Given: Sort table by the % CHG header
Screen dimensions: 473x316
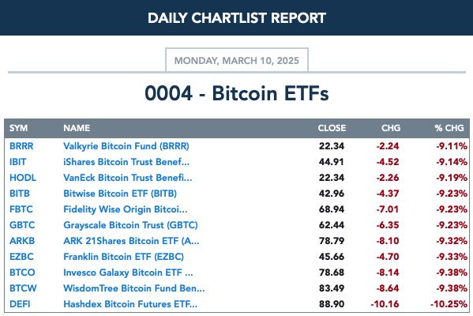Looking at the screenshot, I should click(x=449, y=128).
